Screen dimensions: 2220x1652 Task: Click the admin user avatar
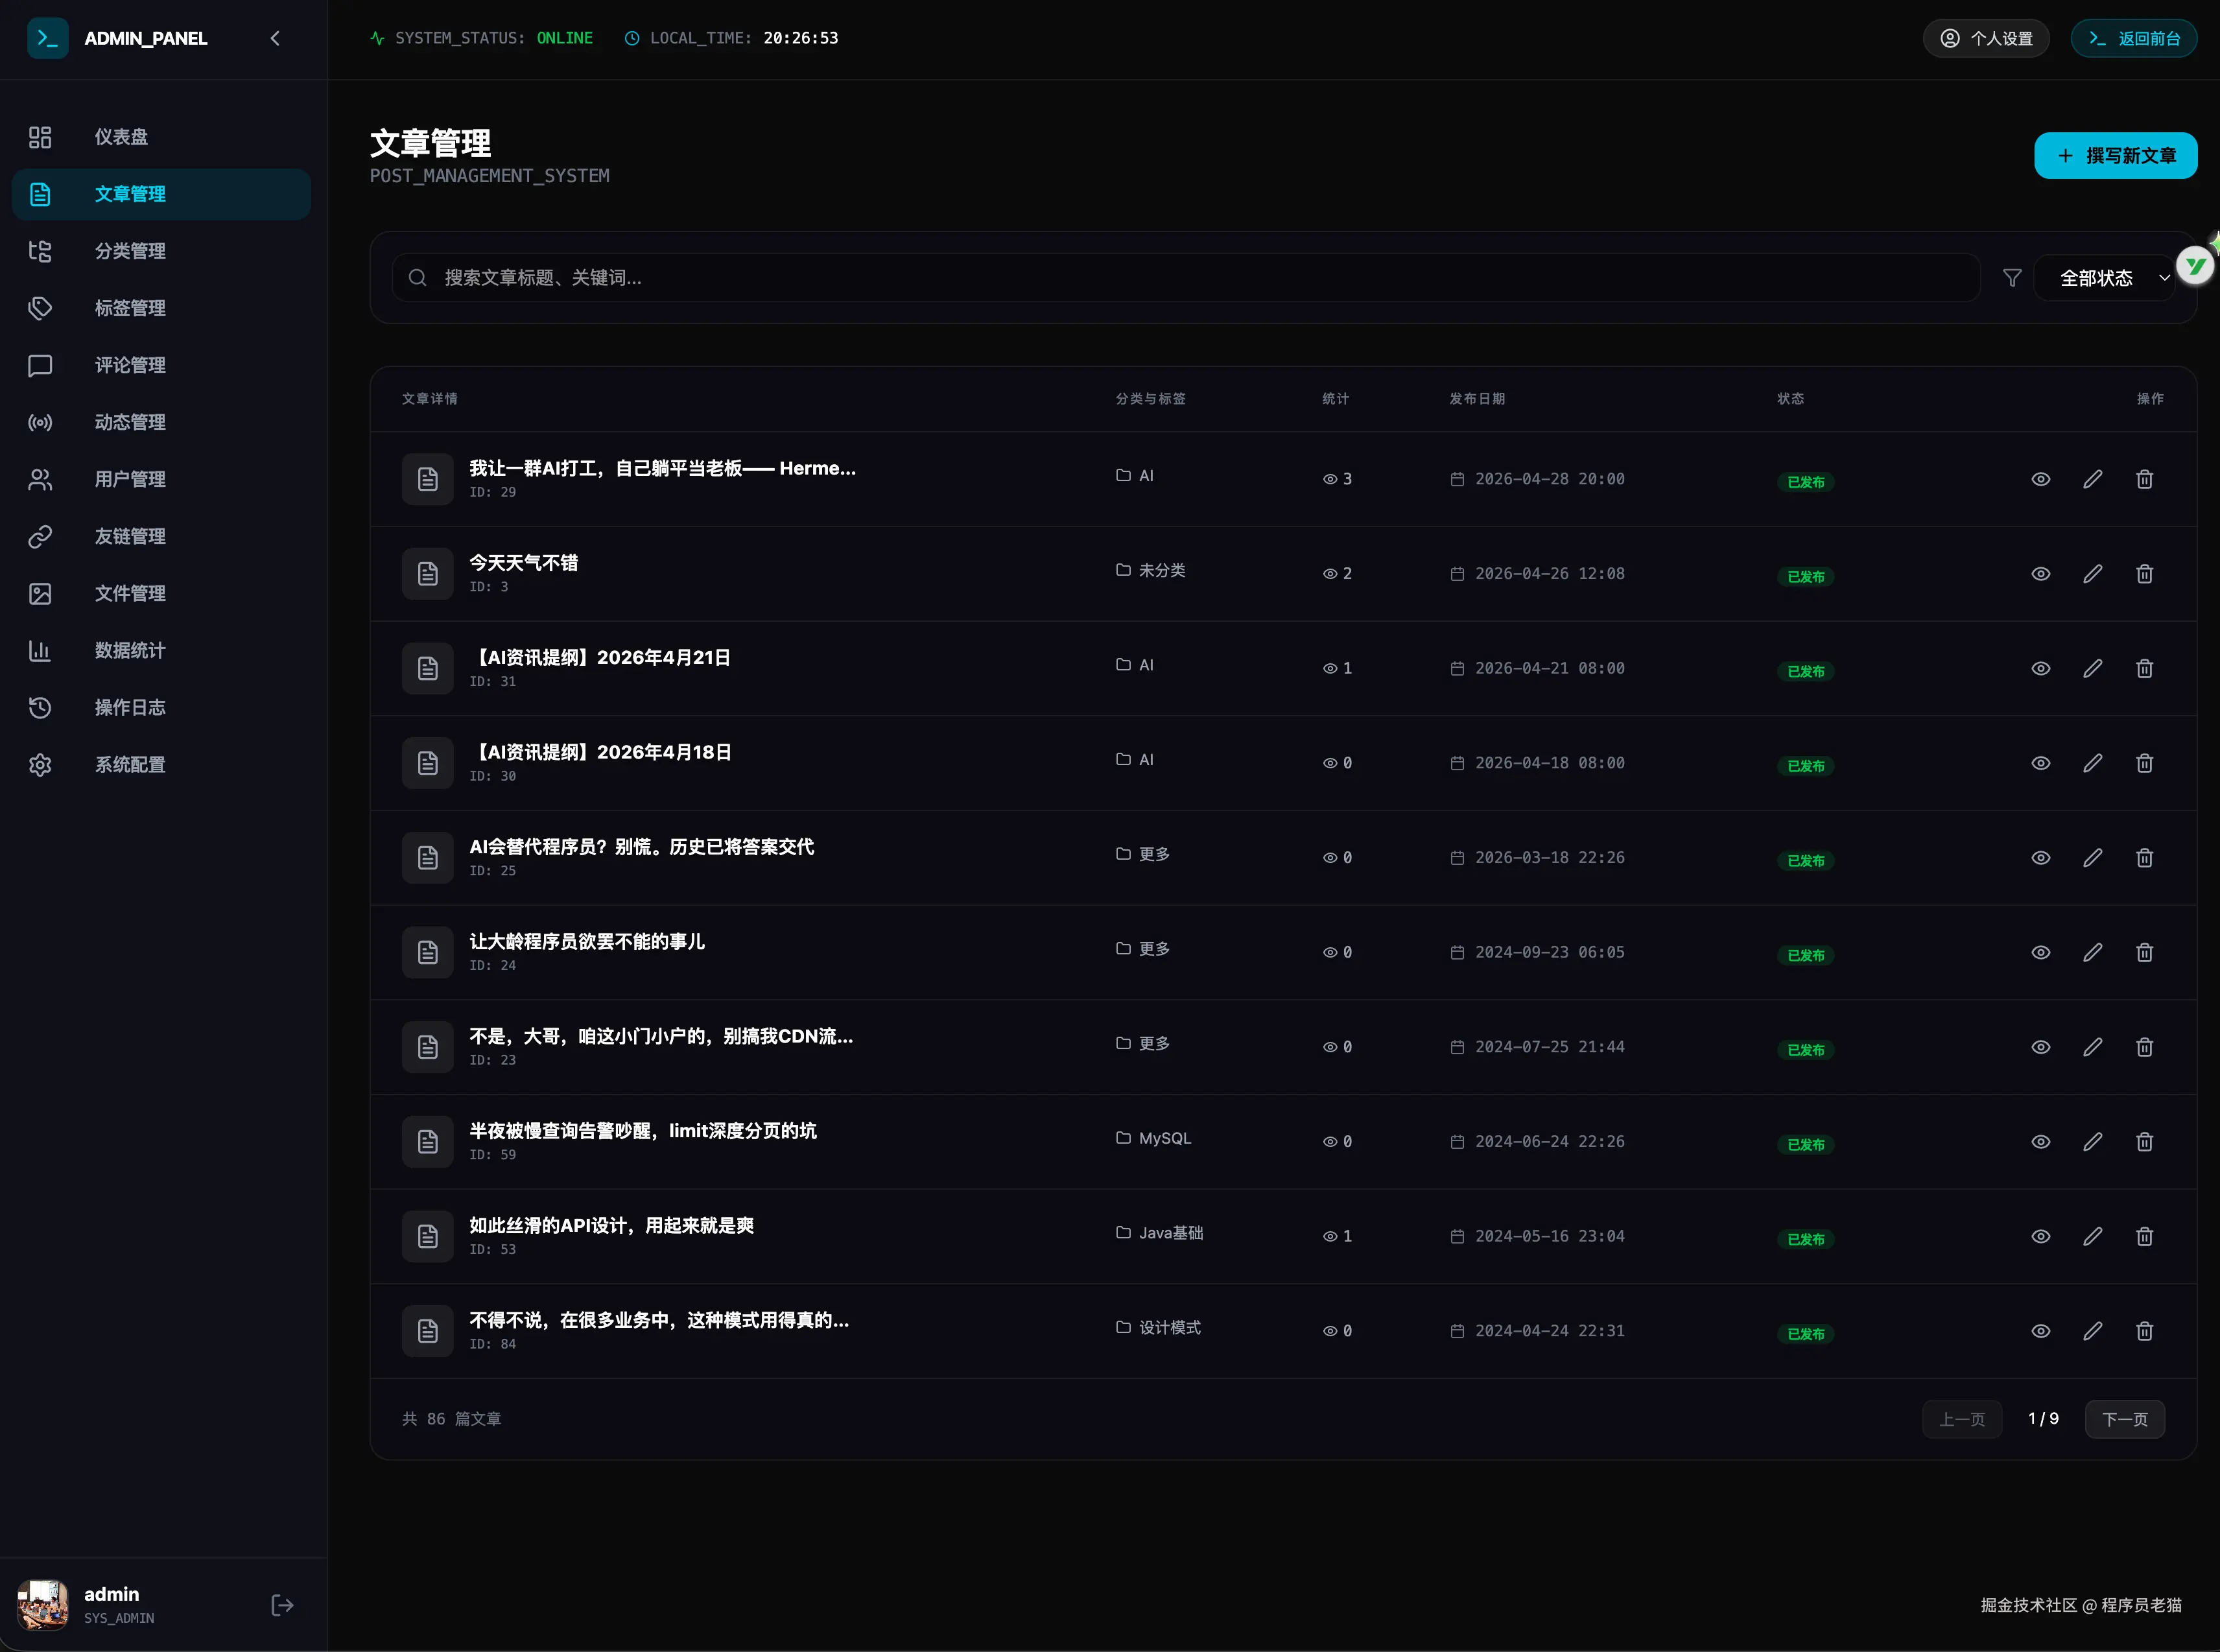pyautogui.click(x=43, y=1604)
